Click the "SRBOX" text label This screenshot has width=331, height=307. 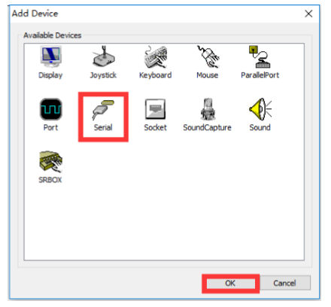tap(50, 180)
